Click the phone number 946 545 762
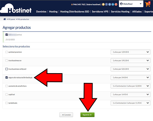Screen dimensions: 153x121 tap(79, 4)
